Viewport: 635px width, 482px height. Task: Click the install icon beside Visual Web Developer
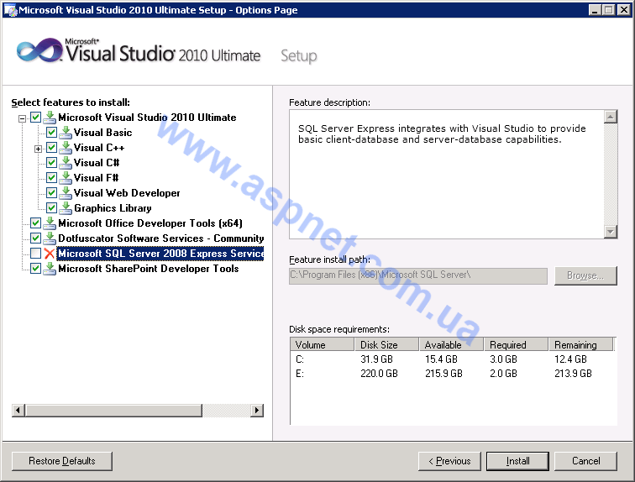click(66, 193)
